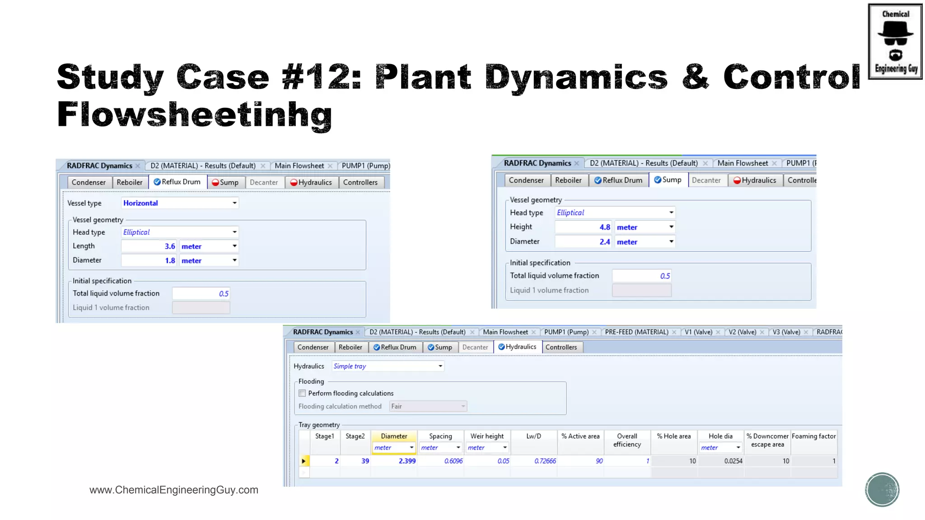
Task: Close the Main Flowsheet tab in the bottom Hydraulics screenshot
Action: (533, 332)
